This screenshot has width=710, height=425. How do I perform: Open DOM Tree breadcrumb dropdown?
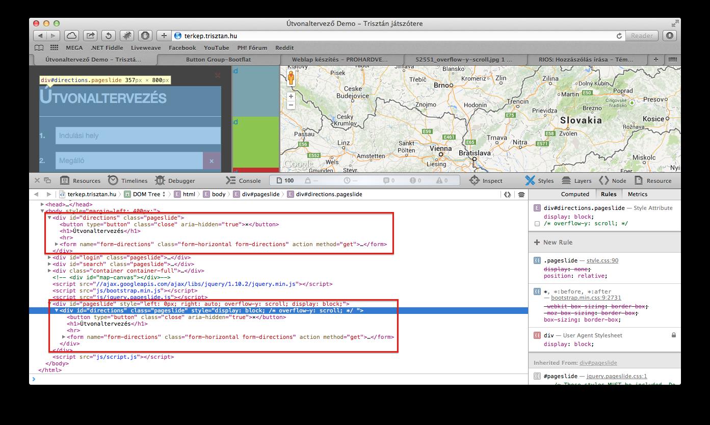[x=146, y=194]
